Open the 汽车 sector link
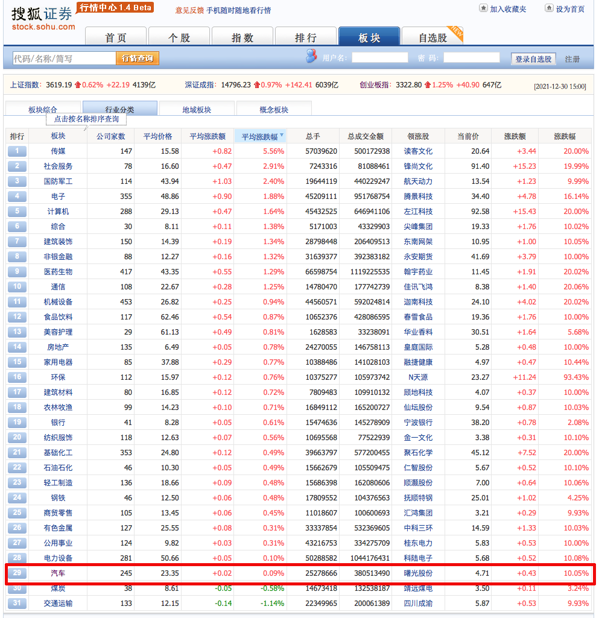This screenshot has width=599, height=618. [58, 573]
